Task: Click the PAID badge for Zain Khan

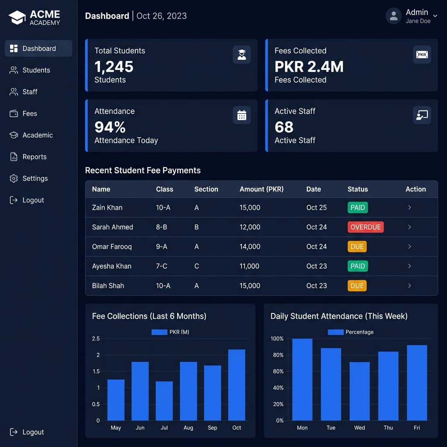Action: pyautogui.click(x=358, y=207)
